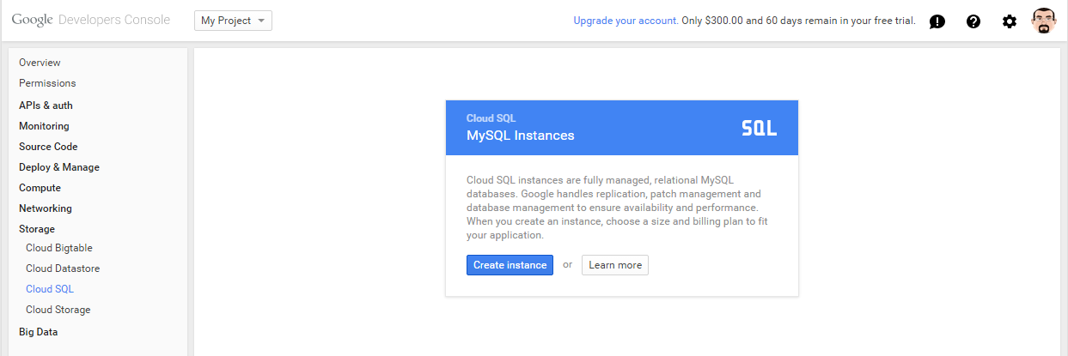1068x356 pixels.
Task: Click the Learn more button
Action: pos(615,265)
